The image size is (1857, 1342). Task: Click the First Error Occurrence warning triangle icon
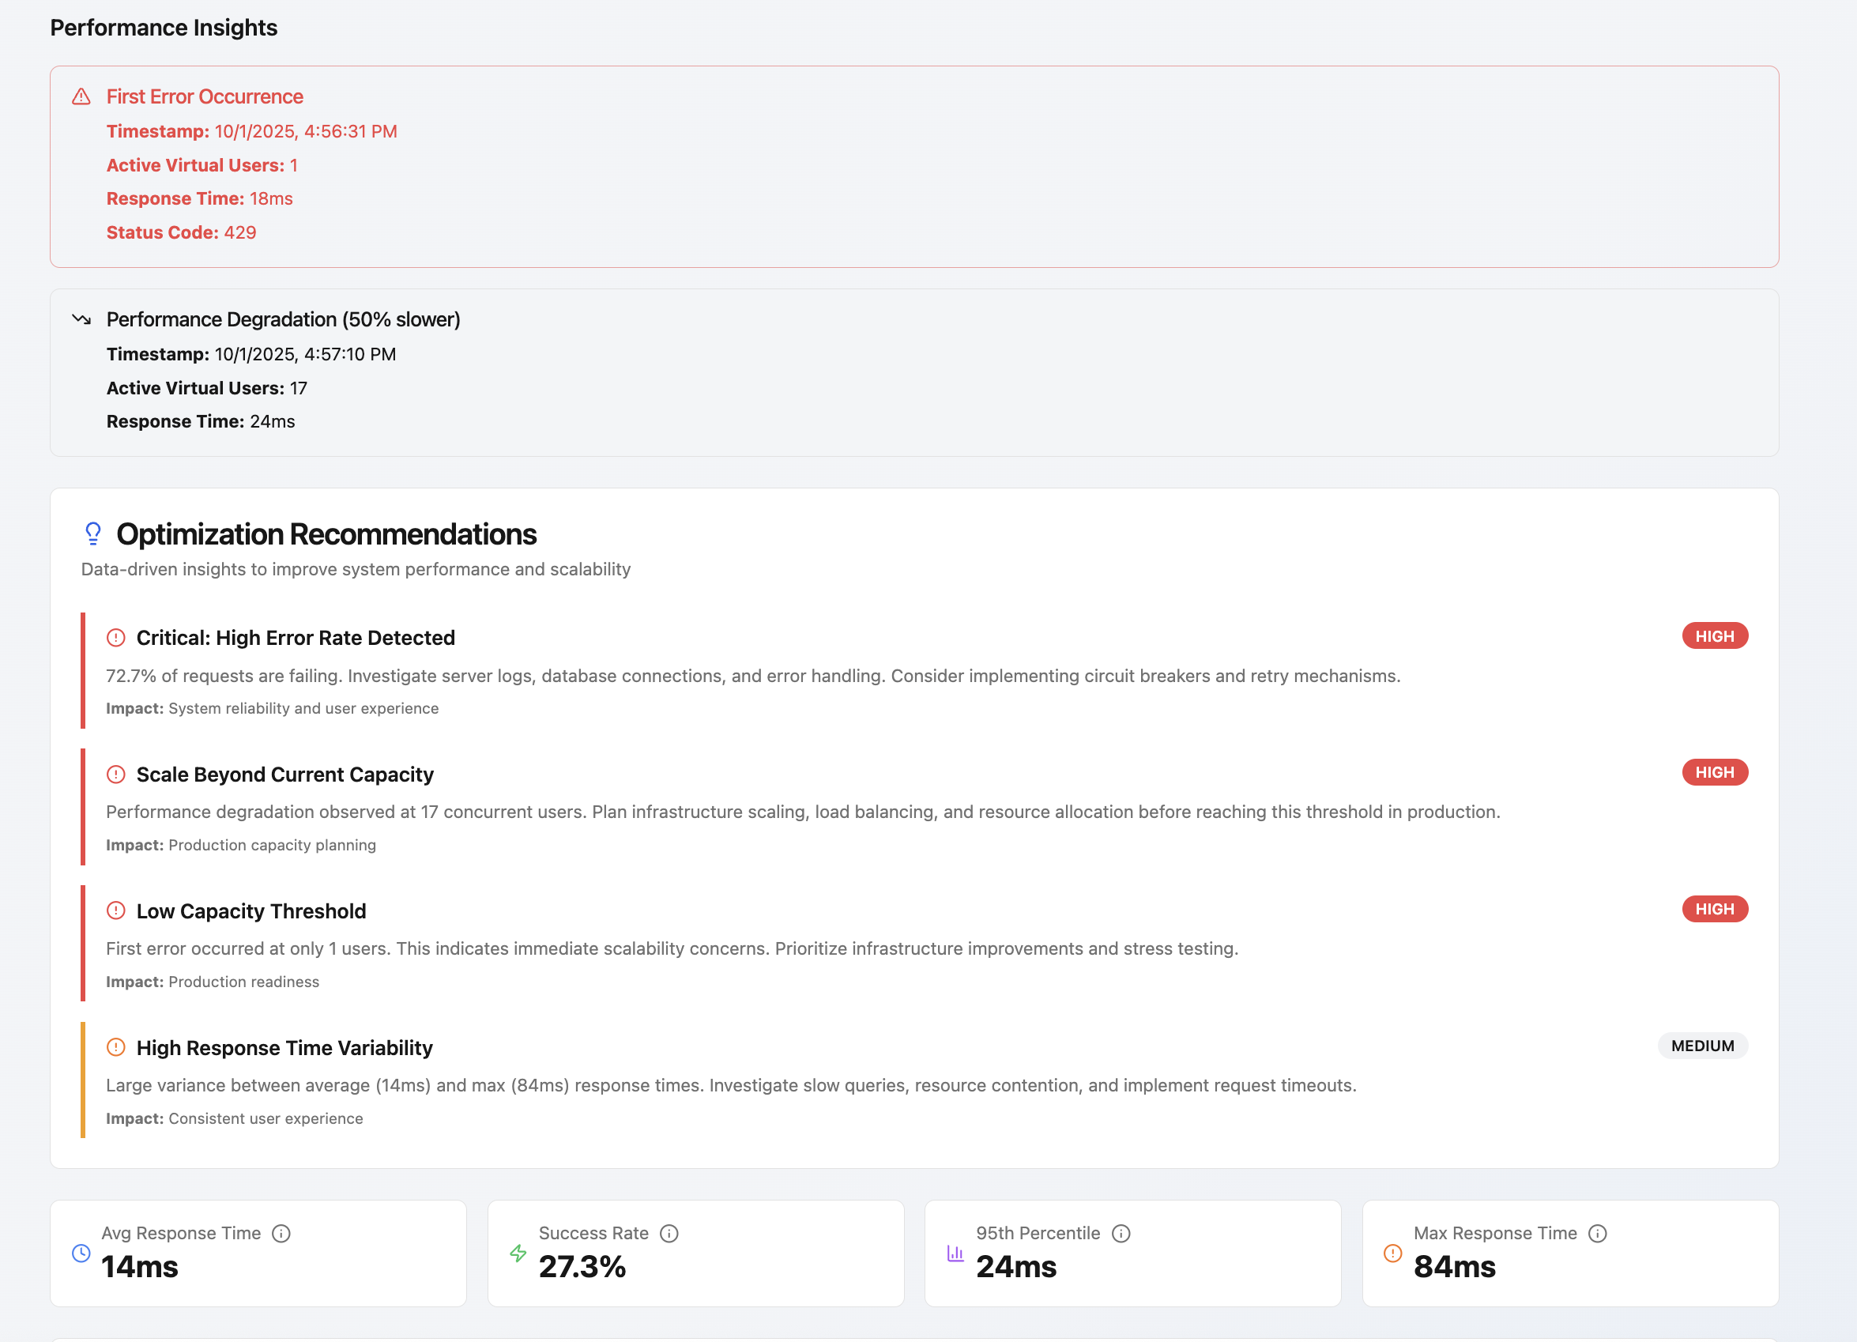point(81,96)
